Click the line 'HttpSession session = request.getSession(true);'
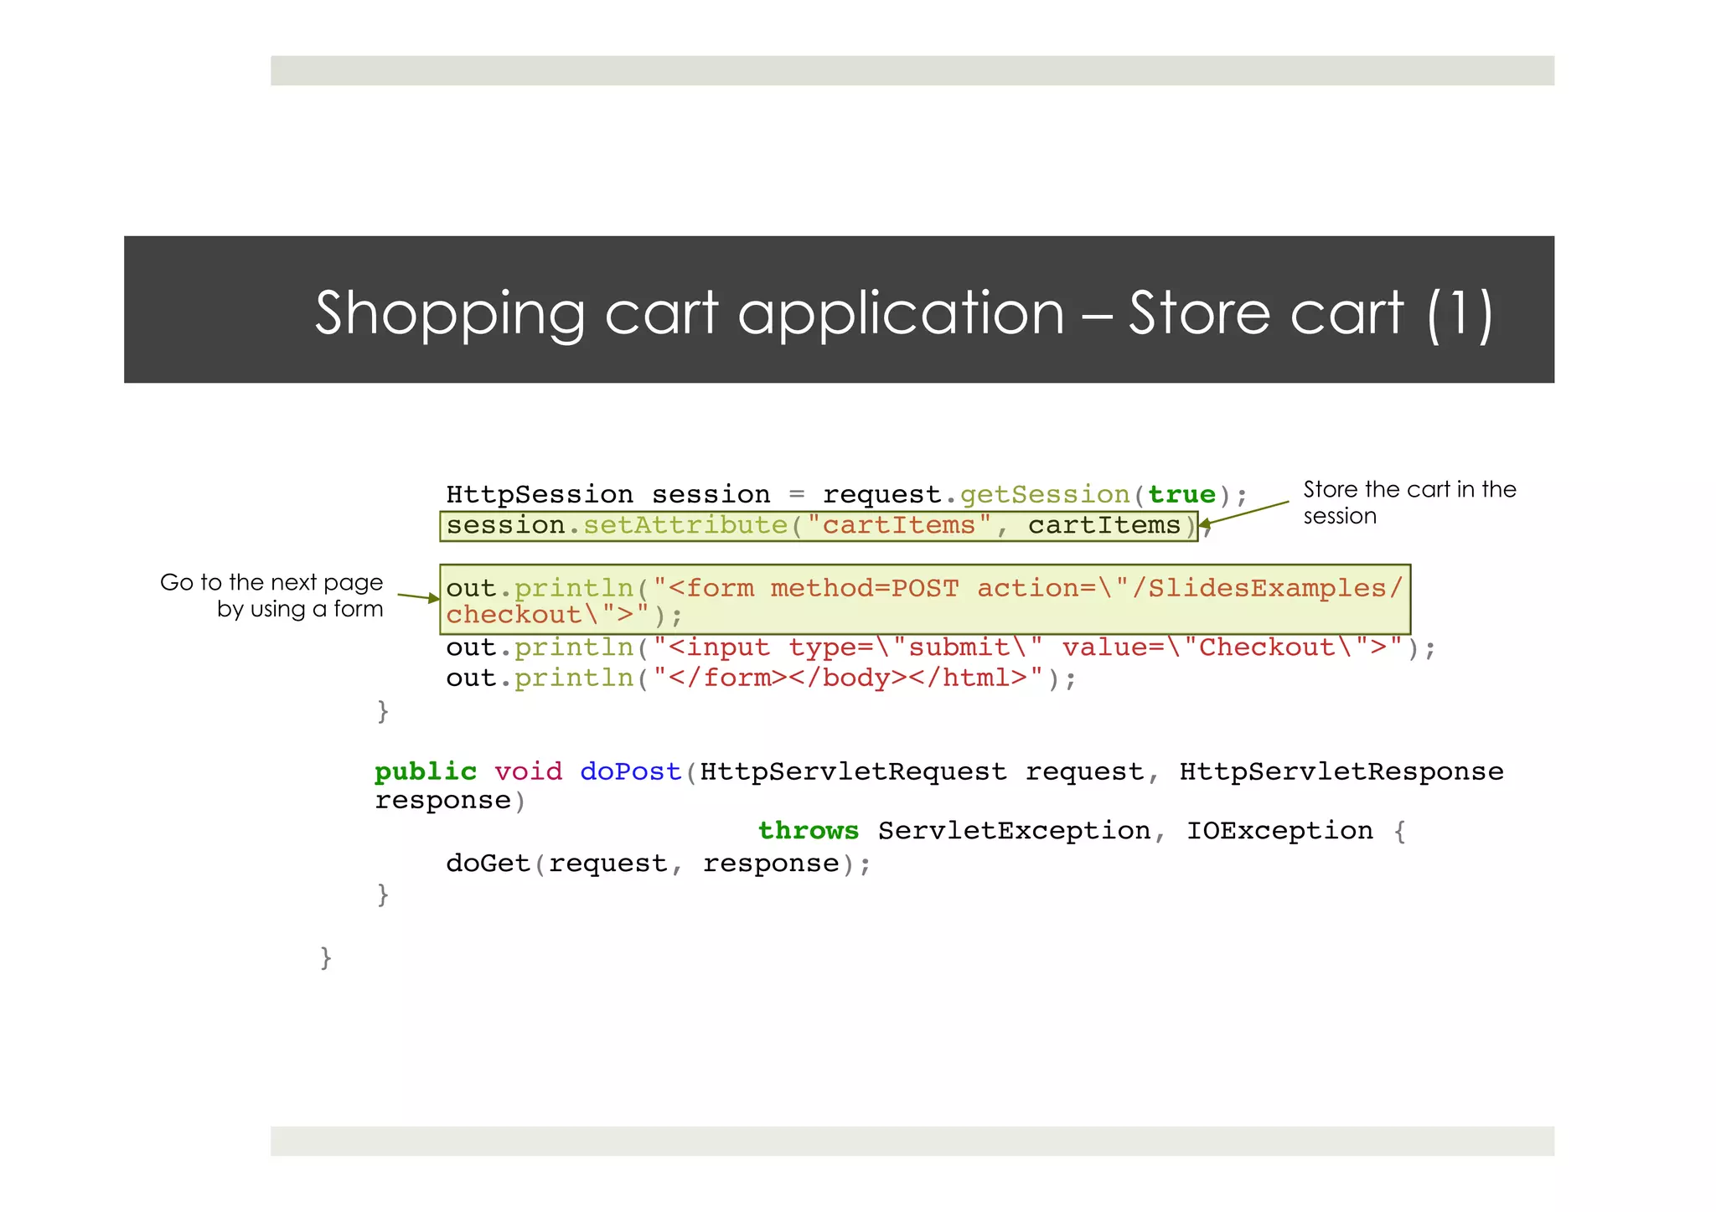 [847, 494]
